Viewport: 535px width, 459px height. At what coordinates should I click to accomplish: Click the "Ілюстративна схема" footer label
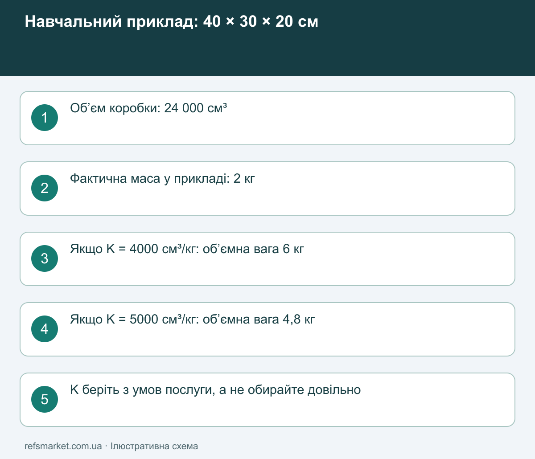coord(154,446)
